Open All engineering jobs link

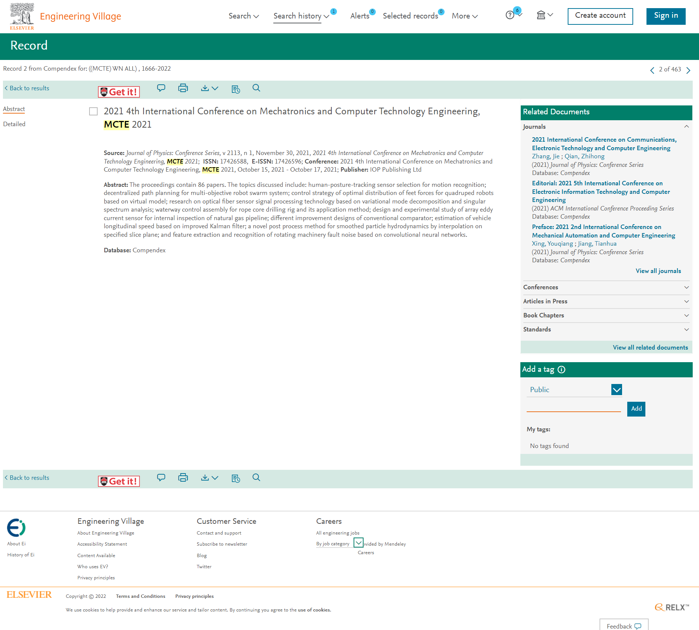(338, 533)
